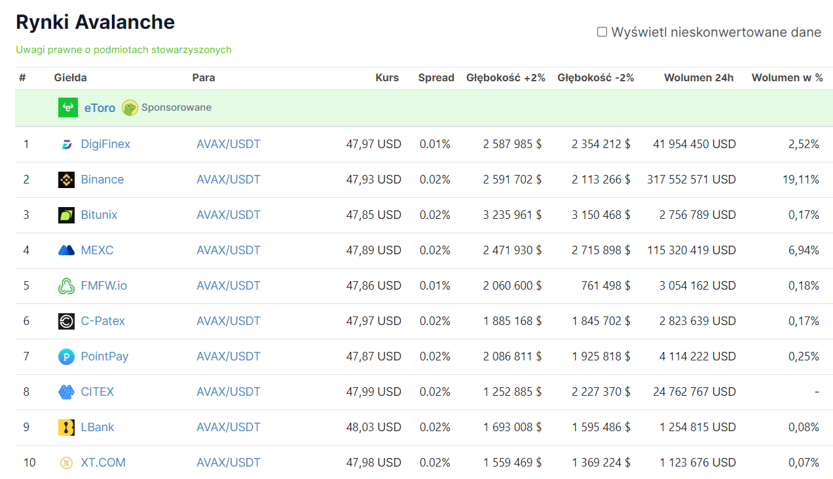Open the Binance exchange link
This screenshot has height=479, width=833.
(x=102, y=180)
